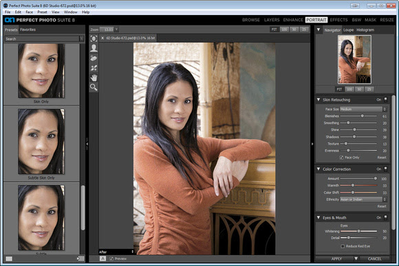Toggle Color Correction On
The height and width of the screenshot is (266, 399).
click(379, 169)
